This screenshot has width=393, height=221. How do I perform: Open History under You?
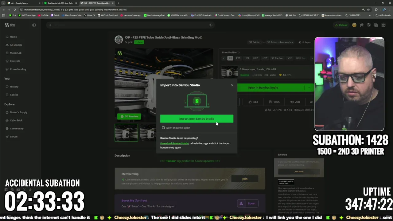[12, 87]
